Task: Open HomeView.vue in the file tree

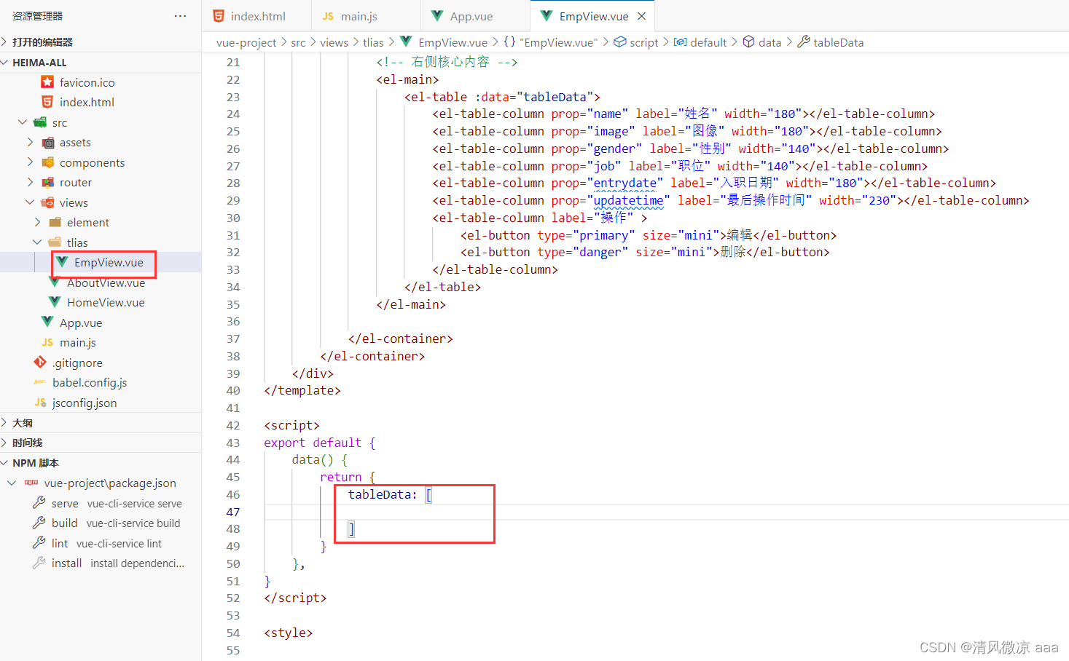Action: point(106,303)
